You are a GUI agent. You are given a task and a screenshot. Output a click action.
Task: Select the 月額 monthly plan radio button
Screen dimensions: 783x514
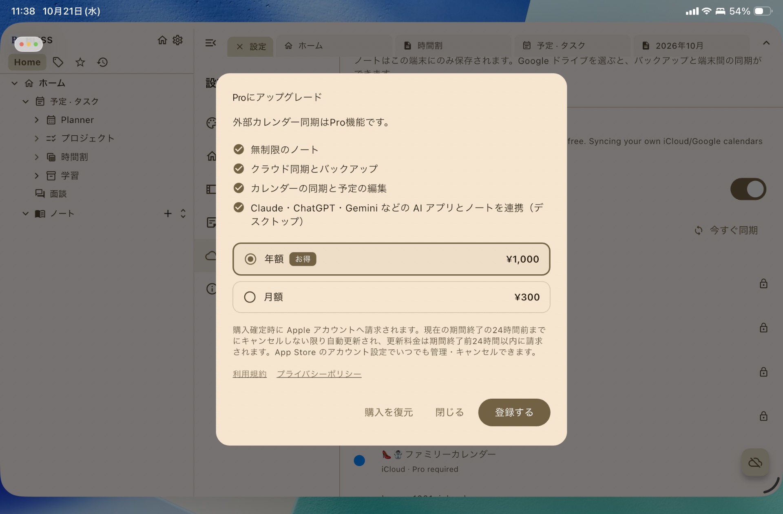coord(250,297)
